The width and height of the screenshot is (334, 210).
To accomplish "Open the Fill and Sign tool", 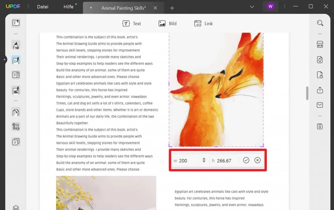I will pyautogui.click(x=16, y=90).
